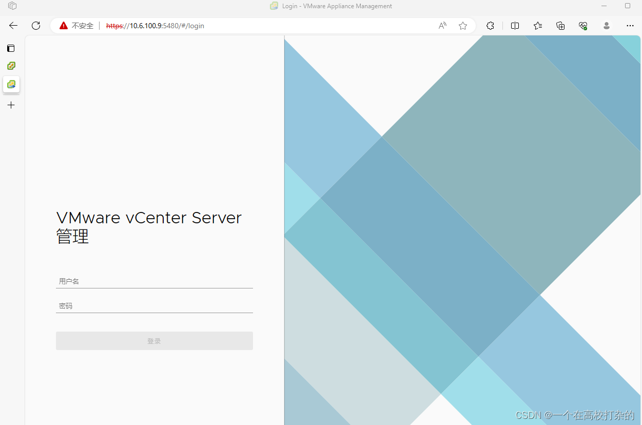Open the Settings and more menu

630,26
